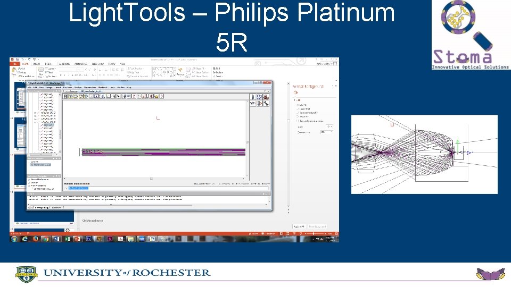This screenshot has width=511, height=287.
Task: Click the top-middle blue icon in right palette
Action: click(x=259, y=97)
